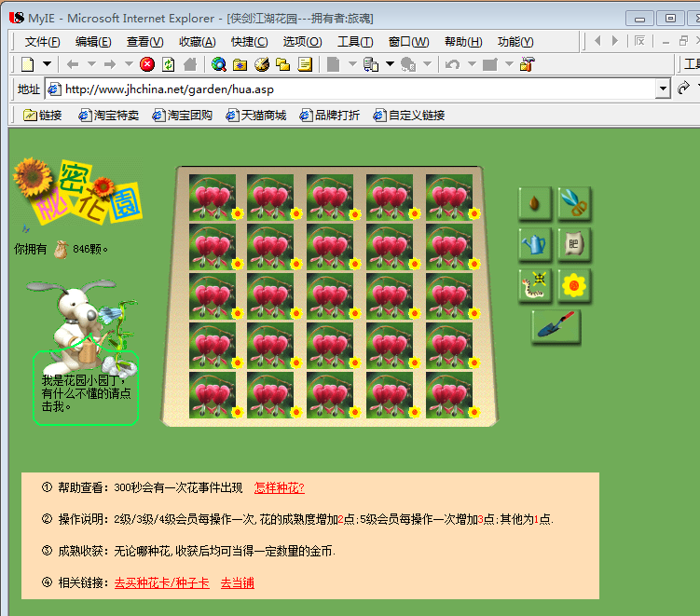Expand dropdown beside computer pages icon
700x616 pixels.
[x=390, y=63]
